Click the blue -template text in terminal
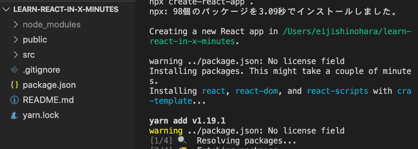This screenshot has width=418, height=149. pyautogui.click(x=171, y=101)
